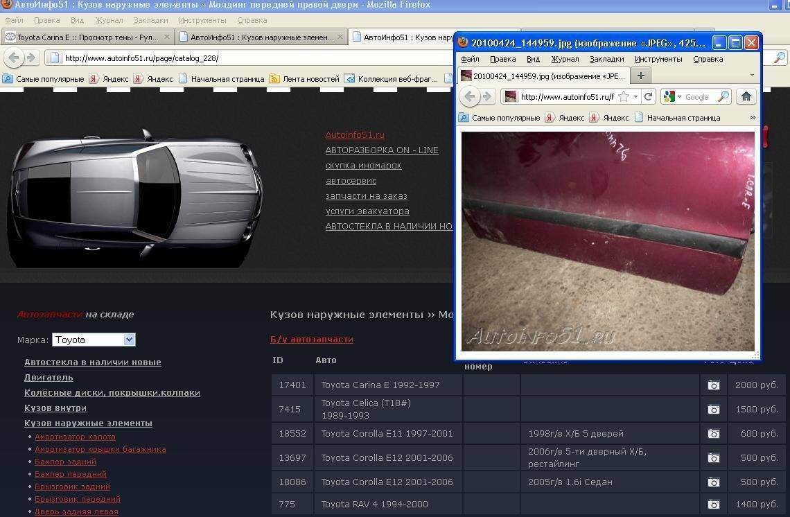Open the Лента новостей bookmark
Image resolution: width=790 pixels, height=517 pixels.
310,79
